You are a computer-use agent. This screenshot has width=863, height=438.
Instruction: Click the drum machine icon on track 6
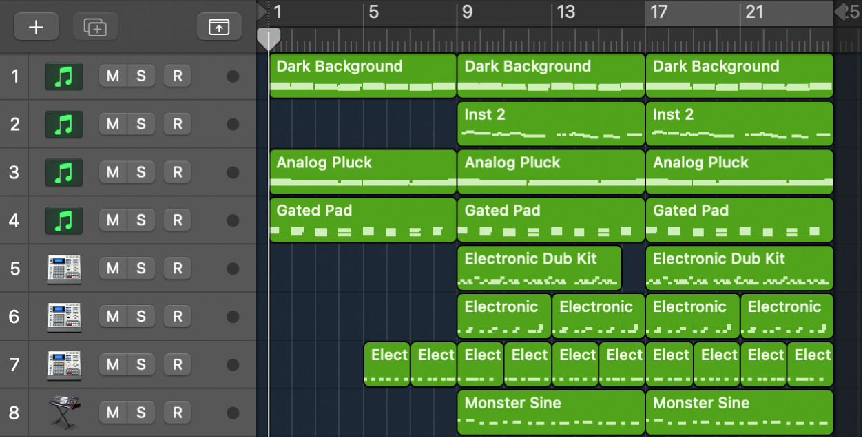63,316
